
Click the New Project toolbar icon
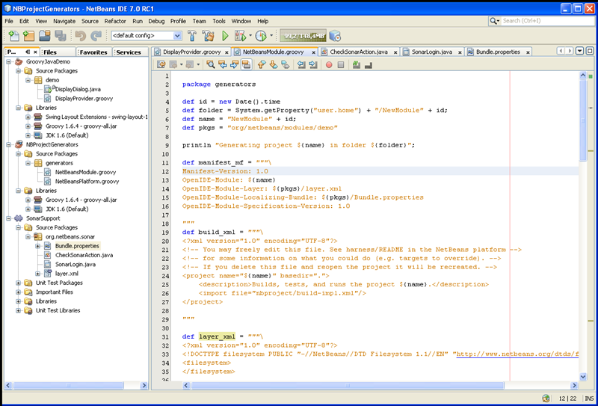pyautogui.click(x=28, y=35)
